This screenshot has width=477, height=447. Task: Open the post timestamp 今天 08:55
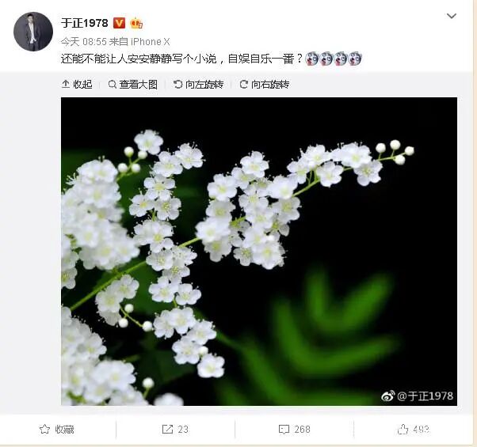[84, 42]
